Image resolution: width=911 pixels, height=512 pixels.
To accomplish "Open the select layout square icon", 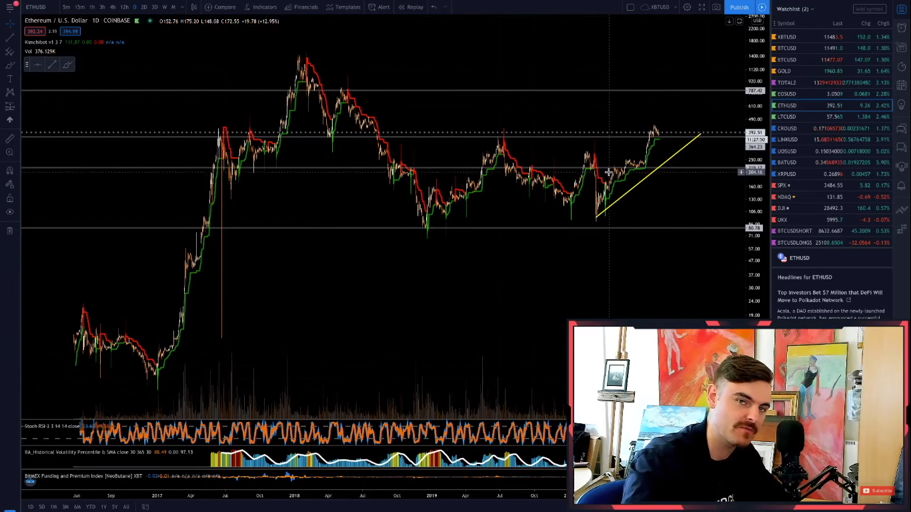I will click(630, 7).
